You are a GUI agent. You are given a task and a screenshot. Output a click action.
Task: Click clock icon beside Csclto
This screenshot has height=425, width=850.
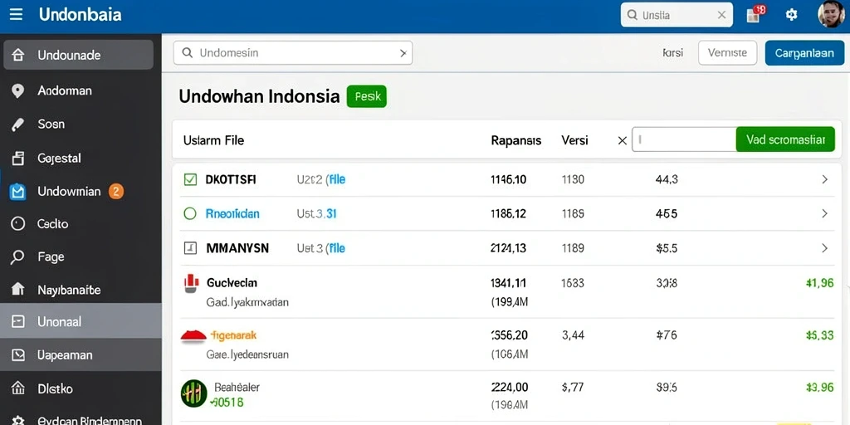point(18,224)
